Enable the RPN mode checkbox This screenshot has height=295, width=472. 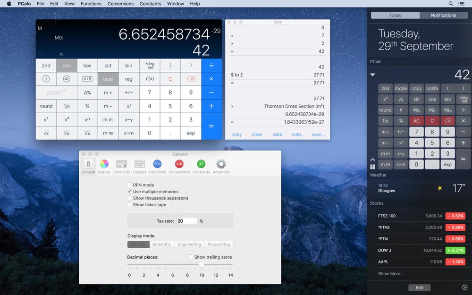pyautogui.click(x=130, y=185)
